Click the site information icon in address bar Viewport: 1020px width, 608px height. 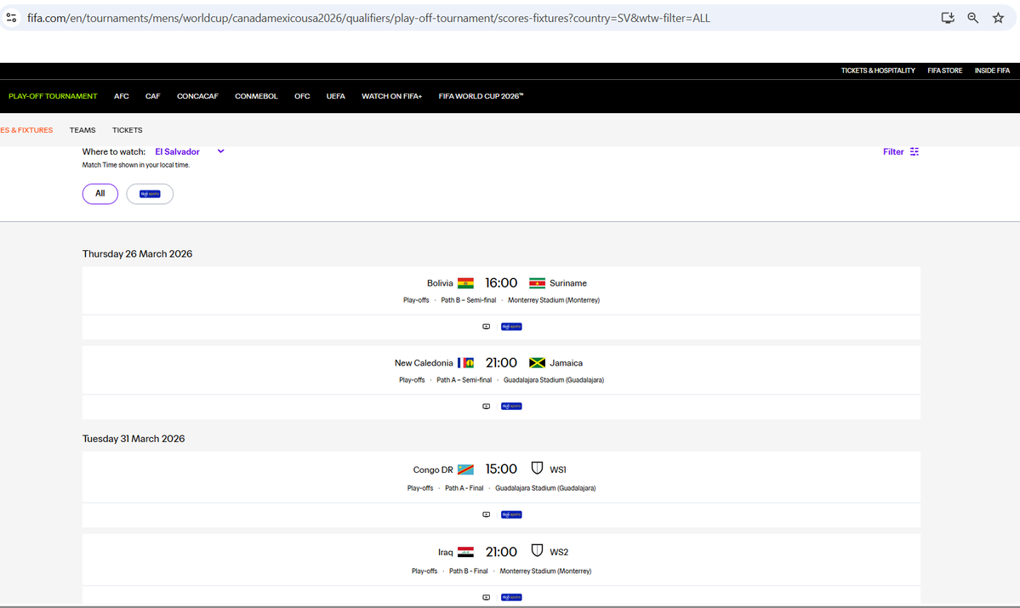(11, 18)
